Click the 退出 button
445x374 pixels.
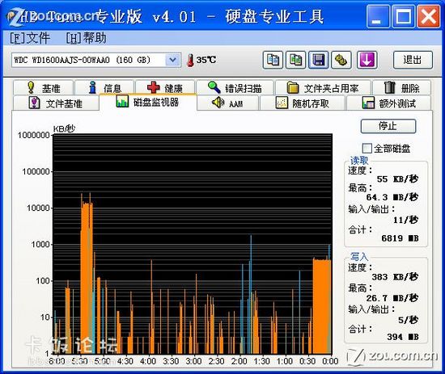click(x=413, y=60)
